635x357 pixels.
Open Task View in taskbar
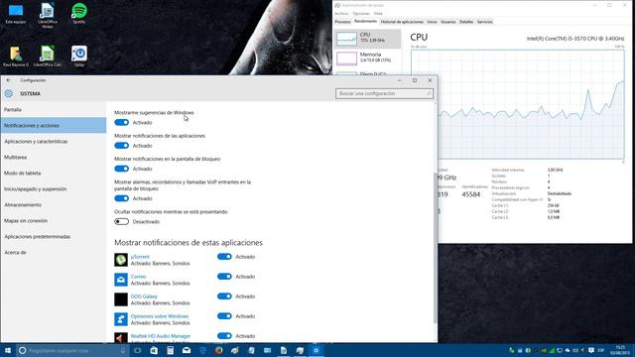click(x=138, y=350)
